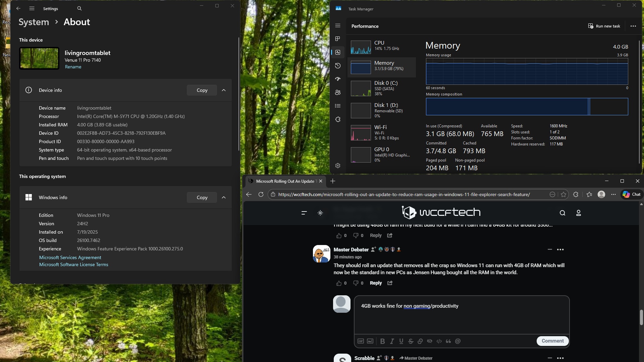The image size is (644, 362).
Task: Insert blockquote in comment editor
Action: point(448,341)
